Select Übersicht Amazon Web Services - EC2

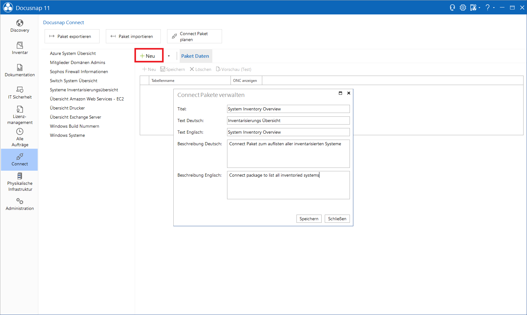coord(87,99)
